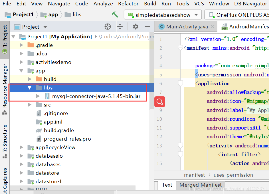Viewport: 269px width, 194px height.
Task: Open the Layout Captures side tab
Action: coord(5,181)
